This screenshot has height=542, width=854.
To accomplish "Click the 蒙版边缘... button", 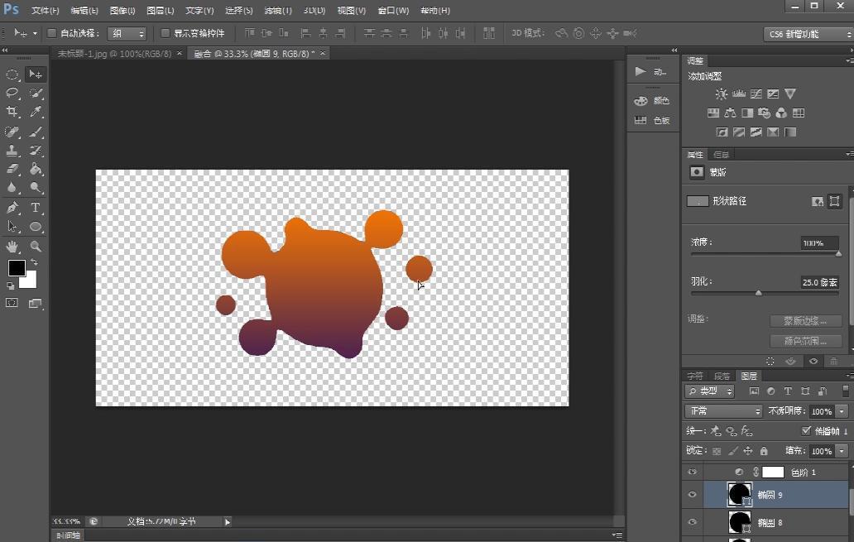I will tap(805, 321).
